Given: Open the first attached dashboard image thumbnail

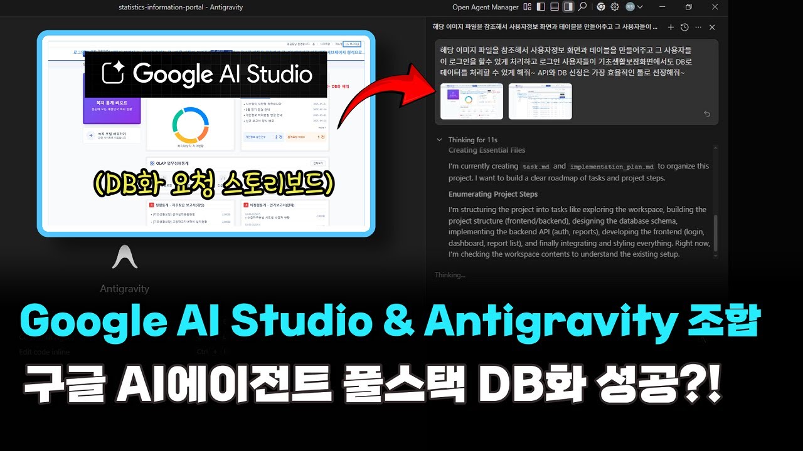Looking at the screenshot, I should (472, 101).
